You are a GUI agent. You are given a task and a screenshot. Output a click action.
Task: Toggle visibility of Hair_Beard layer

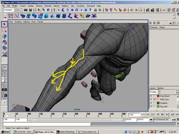pyautogui.click(x=151, y=96)
